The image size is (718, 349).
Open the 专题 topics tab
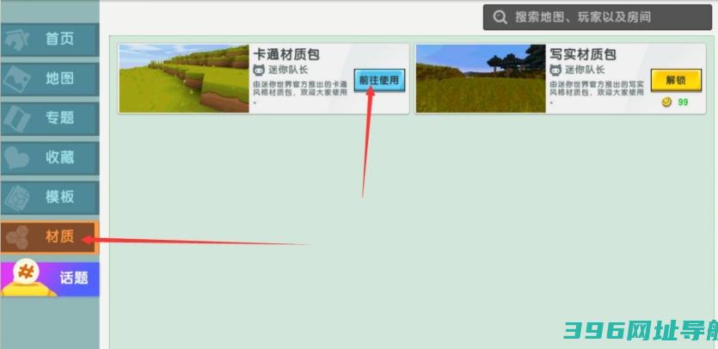click(x=50, y=119)
